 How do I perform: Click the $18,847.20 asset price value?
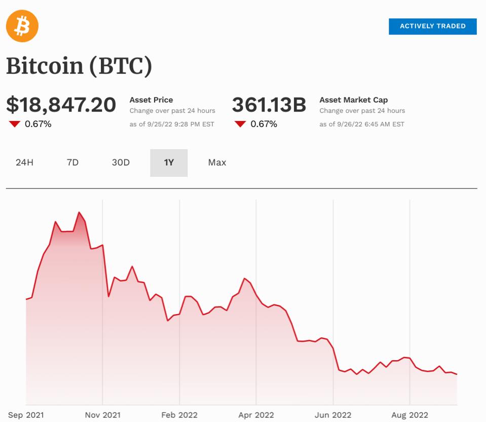pyautogui.click(x=62, y=104)
